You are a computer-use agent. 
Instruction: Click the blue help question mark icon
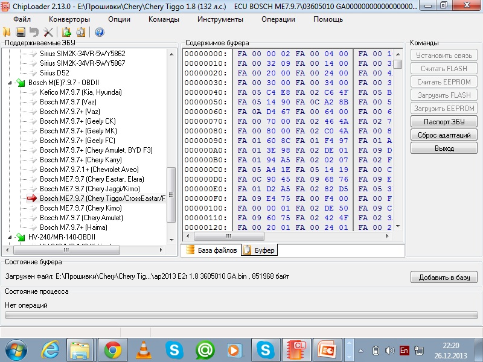point(100,32)
